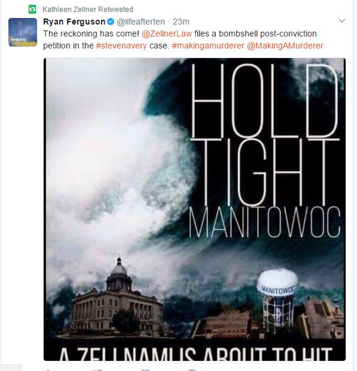Viewport: 357px width, 371px height.
Task: Open Kathleen Zellner Retweeted link
Action: pyautogui.click(x=88, y=10)
